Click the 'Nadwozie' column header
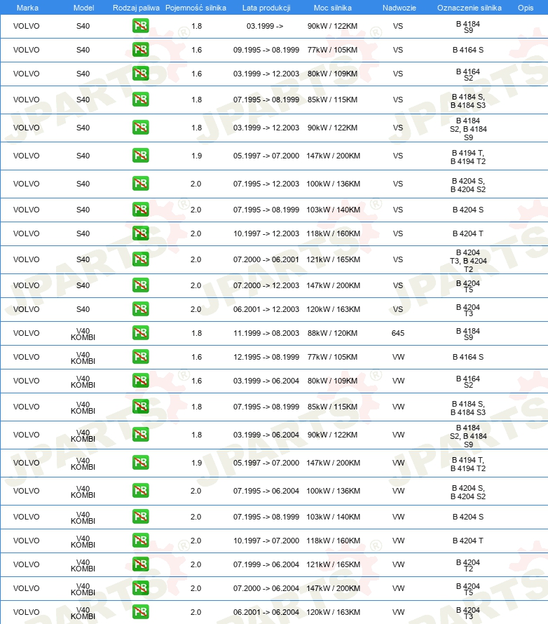The width and height of the screenshot is (548, 624). pos(399,8)
